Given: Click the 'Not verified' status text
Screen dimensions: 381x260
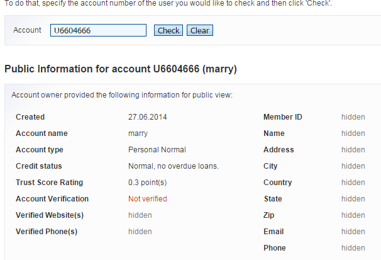Looking at the screenshot, I should coord(148,199).
